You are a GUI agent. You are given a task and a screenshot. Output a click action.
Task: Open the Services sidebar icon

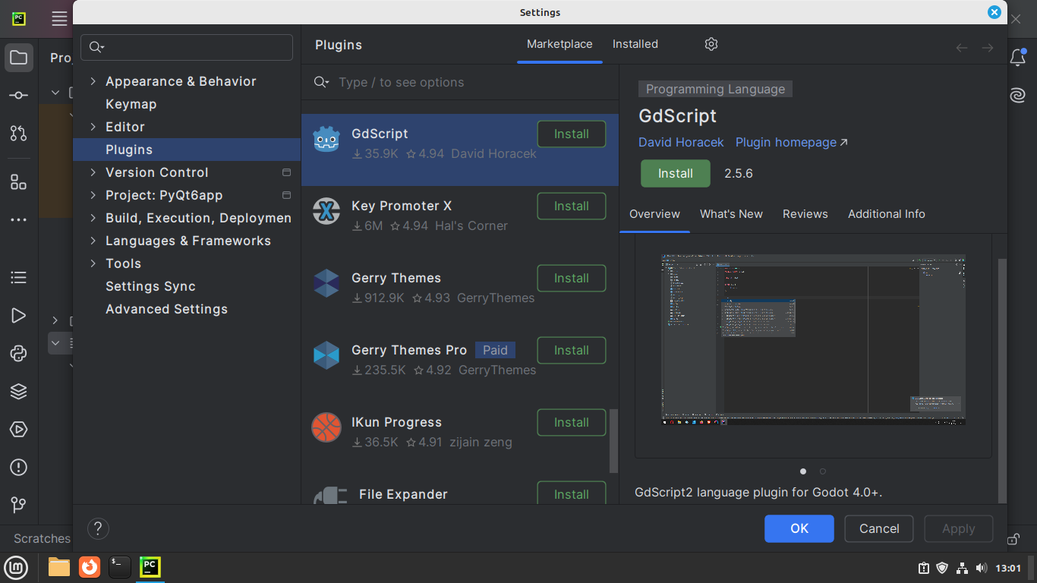19,430
